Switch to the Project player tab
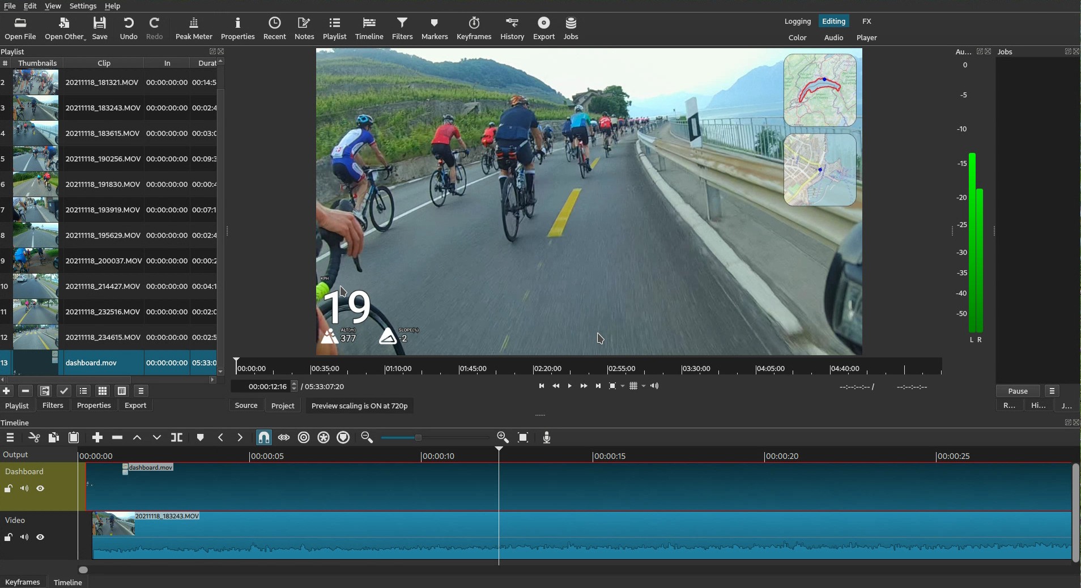This screenshot has width=1081, height=588. 283,406
